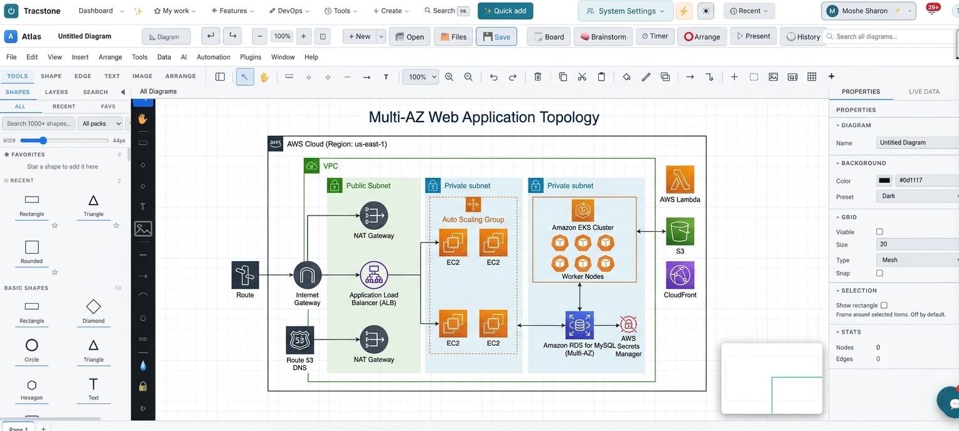Click the zoom out magnifier icon
Screen dimensions: 959x431
pyautogui.click(x=468, y=76)
